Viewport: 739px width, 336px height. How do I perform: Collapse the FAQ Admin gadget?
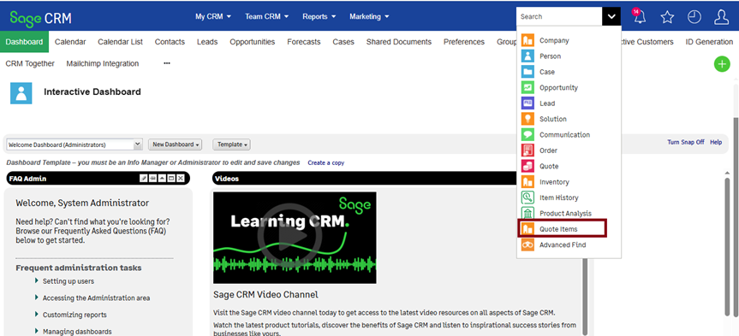162,179
